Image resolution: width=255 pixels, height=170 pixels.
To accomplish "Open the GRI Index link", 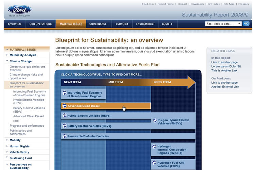I will (214, 4).
